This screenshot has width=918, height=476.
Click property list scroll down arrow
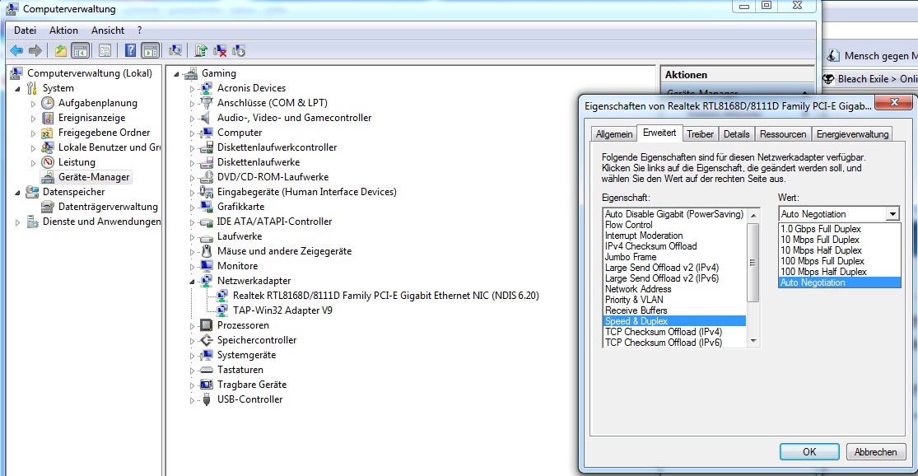pos(753,341)
